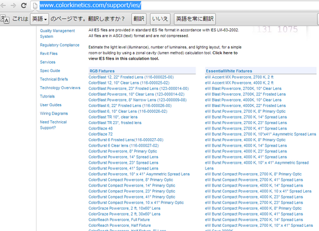Open Technology Overviews sidebar link
The width and height of the screenshot is (319, 231).
click(60, 87)
